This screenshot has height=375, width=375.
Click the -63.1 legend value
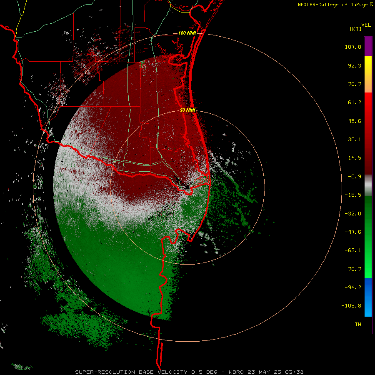click(x=353, y=250)
